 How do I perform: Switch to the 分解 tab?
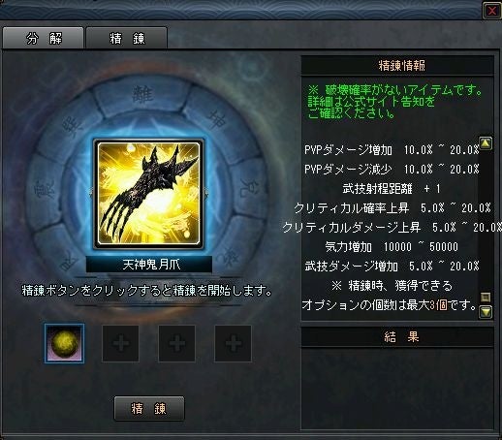point(44,39)
